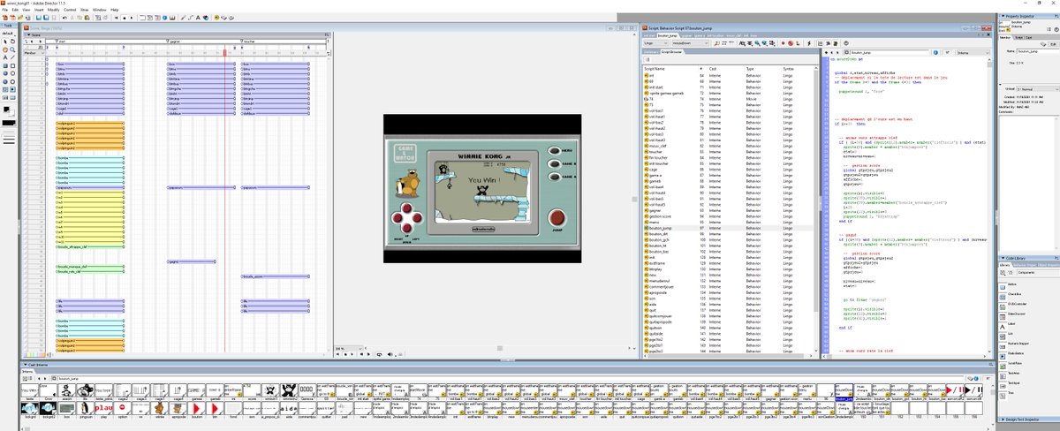Click the GAME A button on the stage

(x=554, y=177)
